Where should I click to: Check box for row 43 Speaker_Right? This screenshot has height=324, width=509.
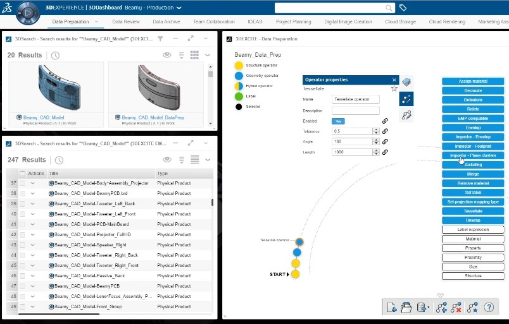click(22, 245)
